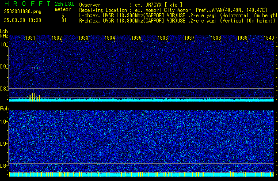Select the 1937 time marker
This screenshot has height=181, width=278.
(x=189, y=38)
